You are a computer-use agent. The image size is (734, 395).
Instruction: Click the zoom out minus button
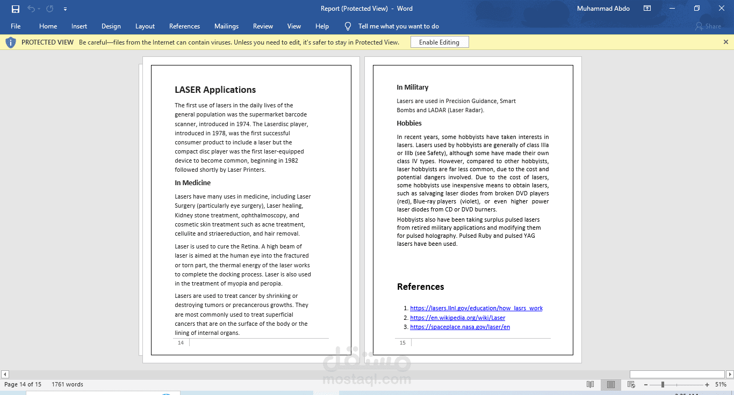[645, 384]
